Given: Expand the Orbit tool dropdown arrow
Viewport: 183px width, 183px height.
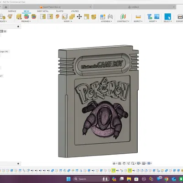Looking at the screenshot, I should pyautogui.click(x=117, y=163).
